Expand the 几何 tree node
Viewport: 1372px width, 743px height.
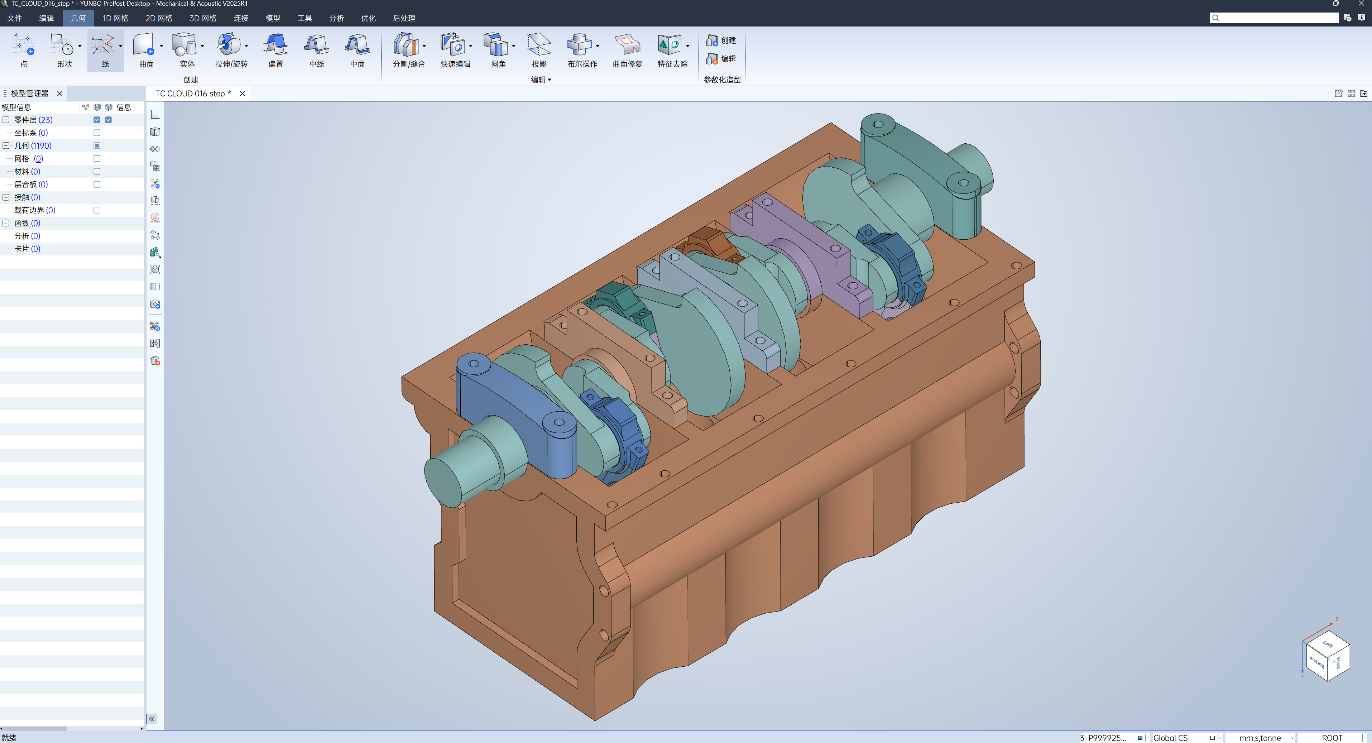(6, 145)
